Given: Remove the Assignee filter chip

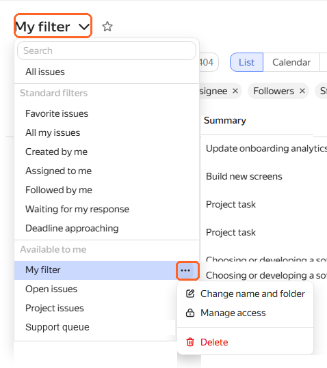Looking at the screenshot, I should point(235,91).
